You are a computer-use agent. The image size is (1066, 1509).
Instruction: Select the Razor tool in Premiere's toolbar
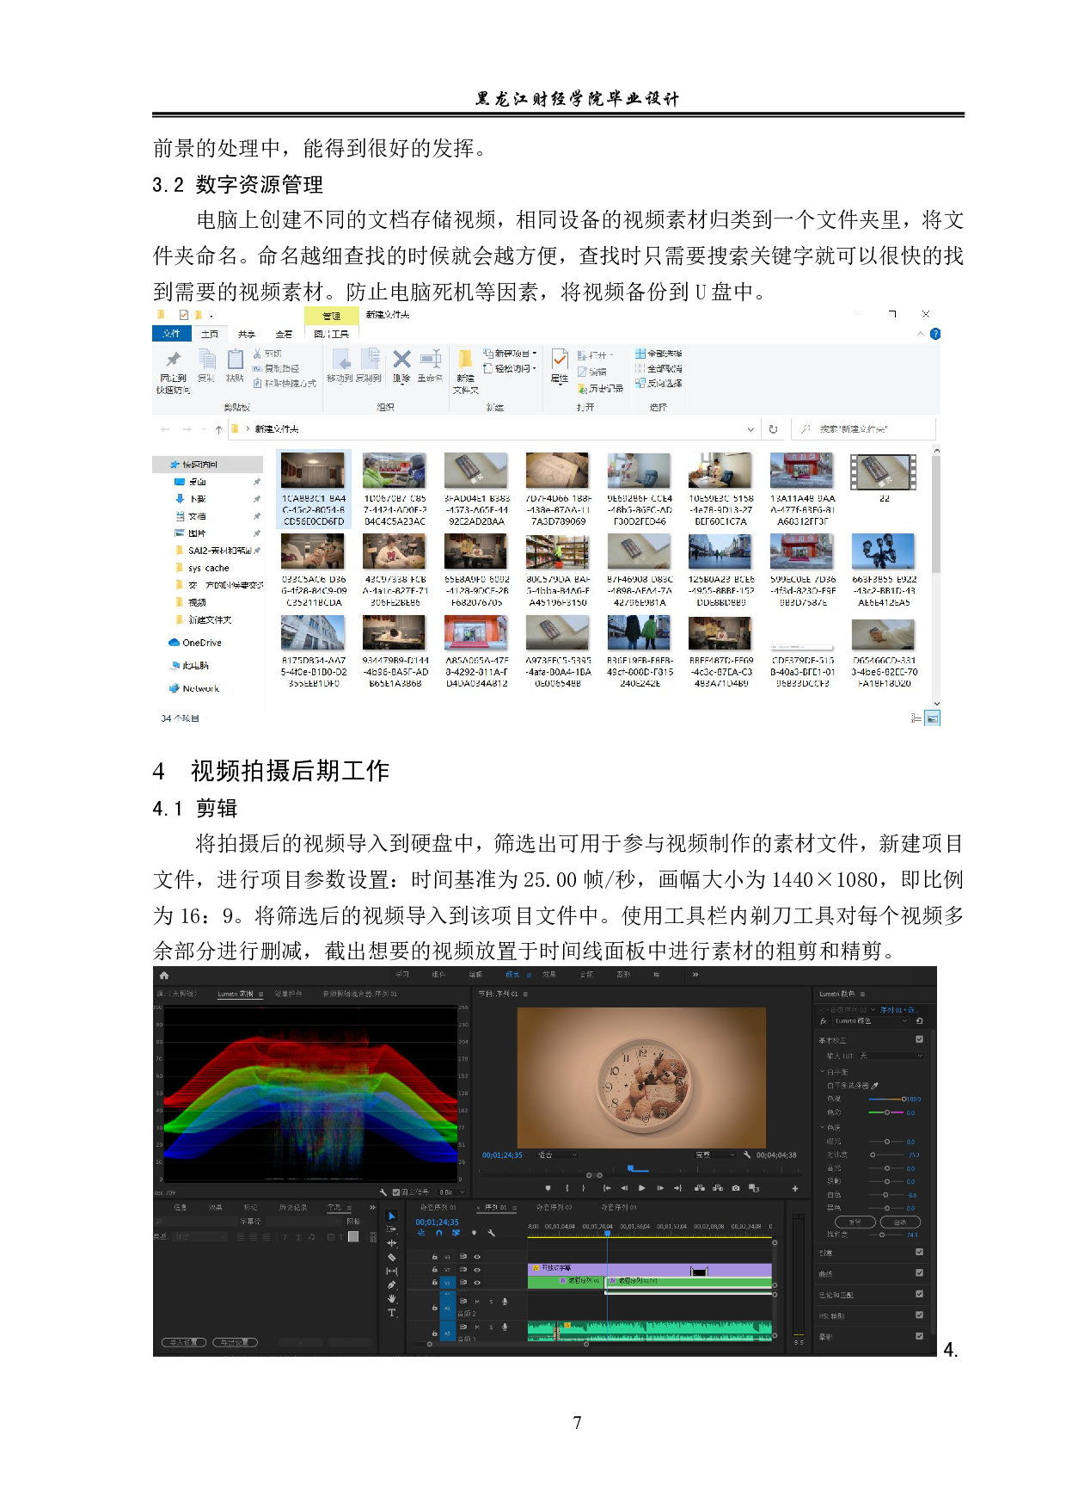(x=391, y=1257)
